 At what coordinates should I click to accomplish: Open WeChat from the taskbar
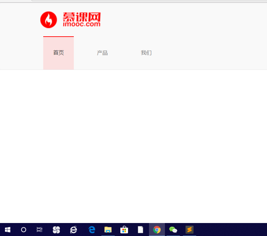(173, 229)
